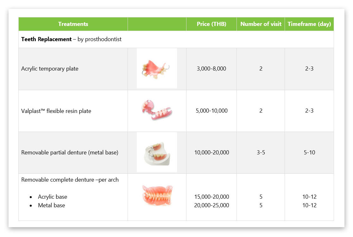Click the metal base partial denture image
The width and height of the screenshot is (353, 237).
(x=157, y=152)
